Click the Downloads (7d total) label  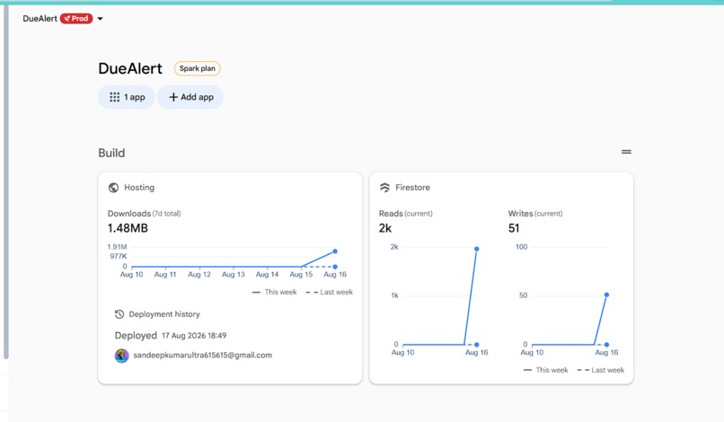[144, 214]
